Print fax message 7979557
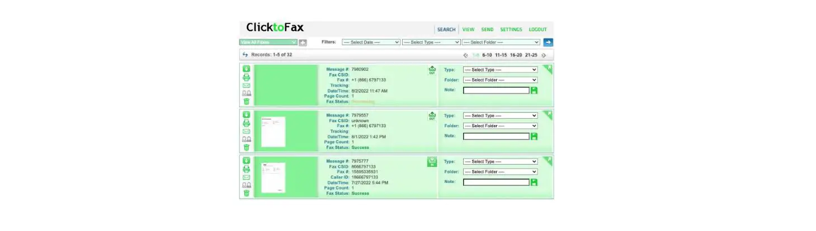The height and width of the screenshot is (231, 816). click(246, 123)
